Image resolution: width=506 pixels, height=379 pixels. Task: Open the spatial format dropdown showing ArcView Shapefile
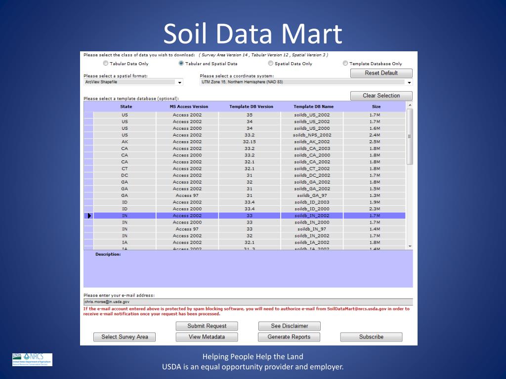133,82
